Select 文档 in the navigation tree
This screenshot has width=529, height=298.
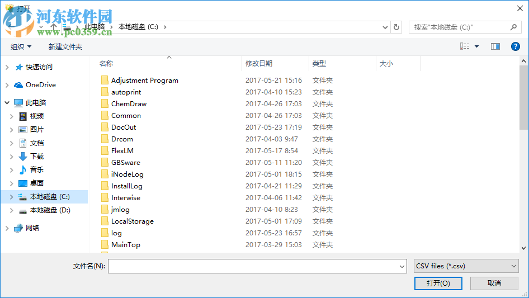pyautogui.click(x=37, y=143)
